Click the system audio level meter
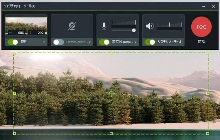 [170, 26]
